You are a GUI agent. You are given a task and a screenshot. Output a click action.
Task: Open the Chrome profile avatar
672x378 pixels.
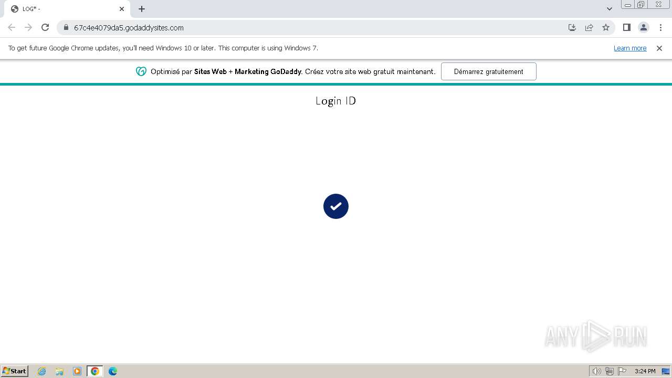[x=643, y=27]
